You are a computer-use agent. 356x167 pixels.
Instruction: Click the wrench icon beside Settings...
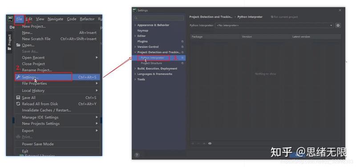coord(18,77)
